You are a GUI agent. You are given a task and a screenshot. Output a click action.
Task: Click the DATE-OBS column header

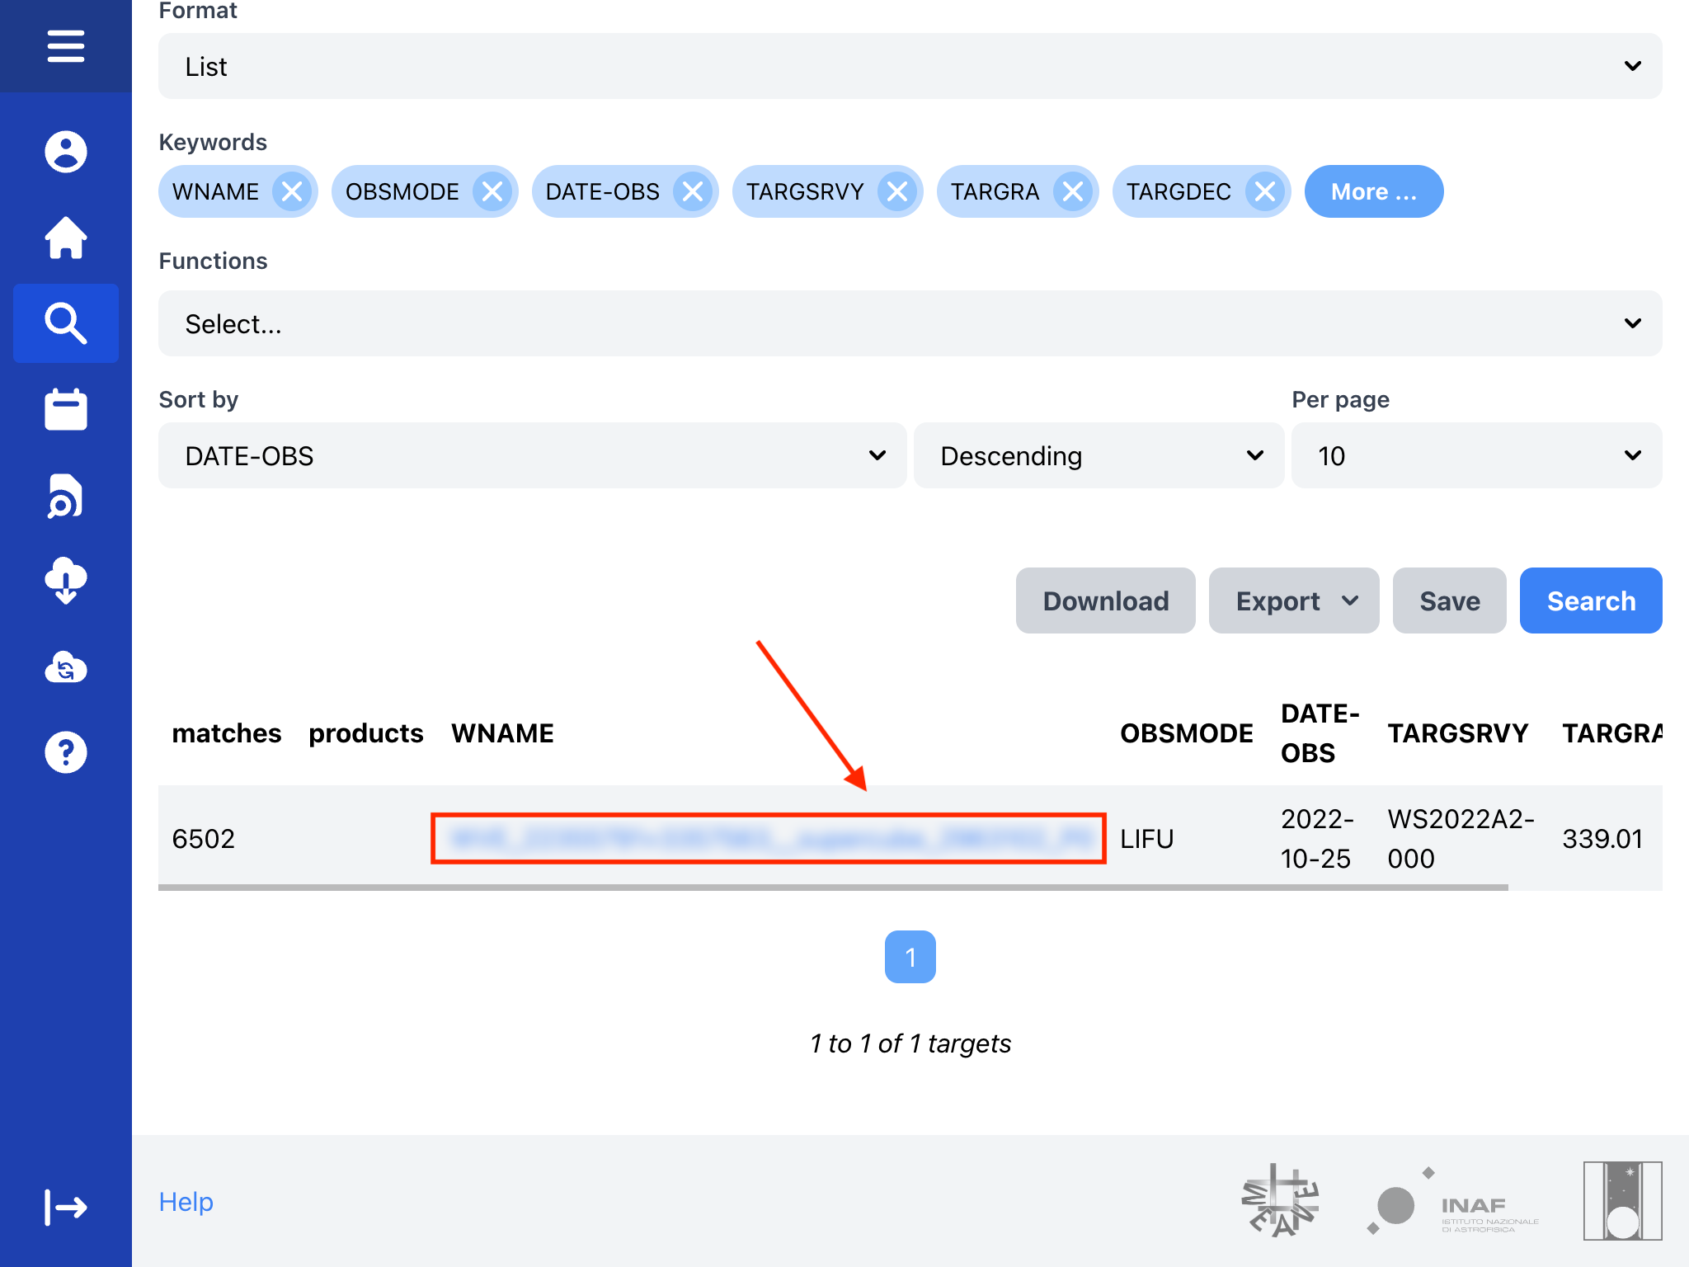pos(1320,732)
